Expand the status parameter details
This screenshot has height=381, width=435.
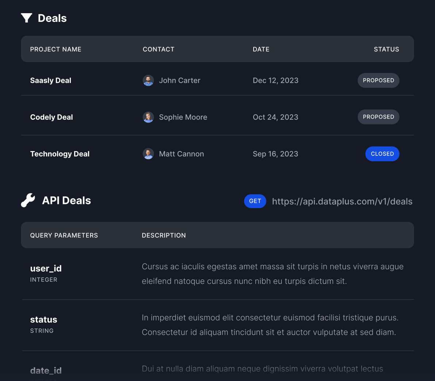tap(43, 319)
